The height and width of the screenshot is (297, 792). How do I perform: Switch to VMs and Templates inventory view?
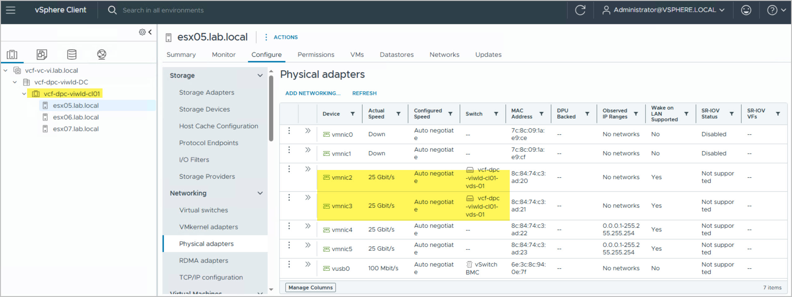[42, 54]
